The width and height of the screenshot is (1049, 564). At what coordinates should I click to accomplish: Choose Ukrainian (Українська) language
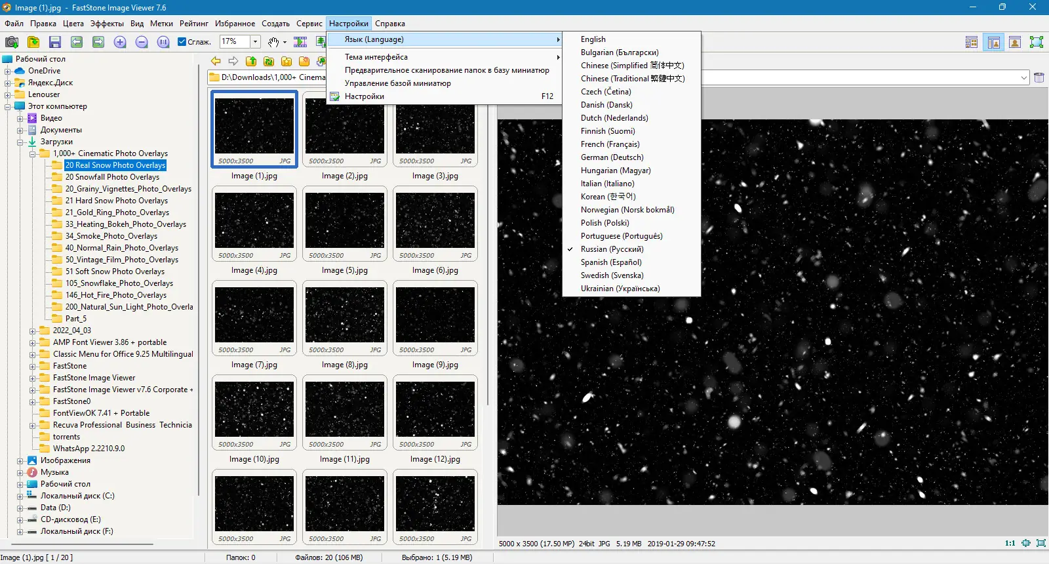620,289
